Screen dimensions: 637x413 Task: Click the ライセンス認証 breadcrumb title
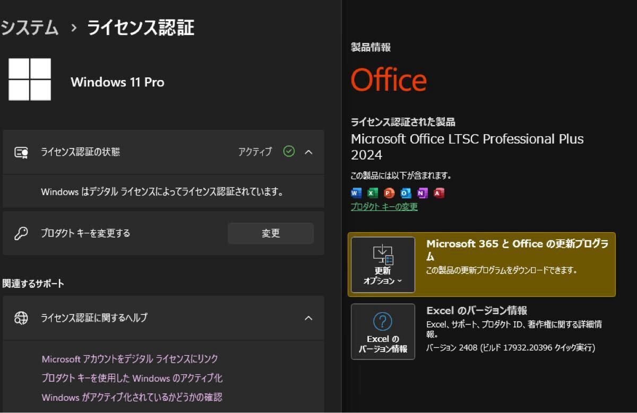coord(141,28)
